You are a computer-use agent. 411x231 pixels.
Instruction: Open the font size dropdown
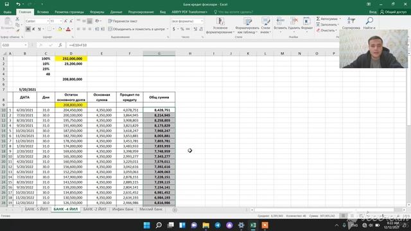[61, 21]
